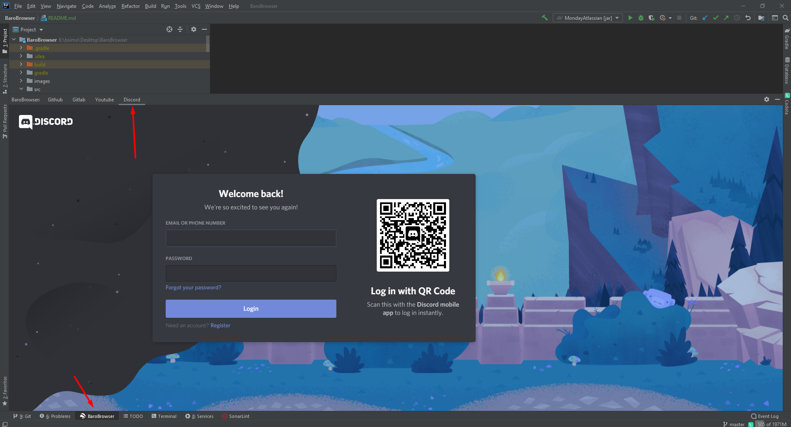Open the Gradle side tool window
The width and height of the screenshot is (791, 427).
click(787, 39)
